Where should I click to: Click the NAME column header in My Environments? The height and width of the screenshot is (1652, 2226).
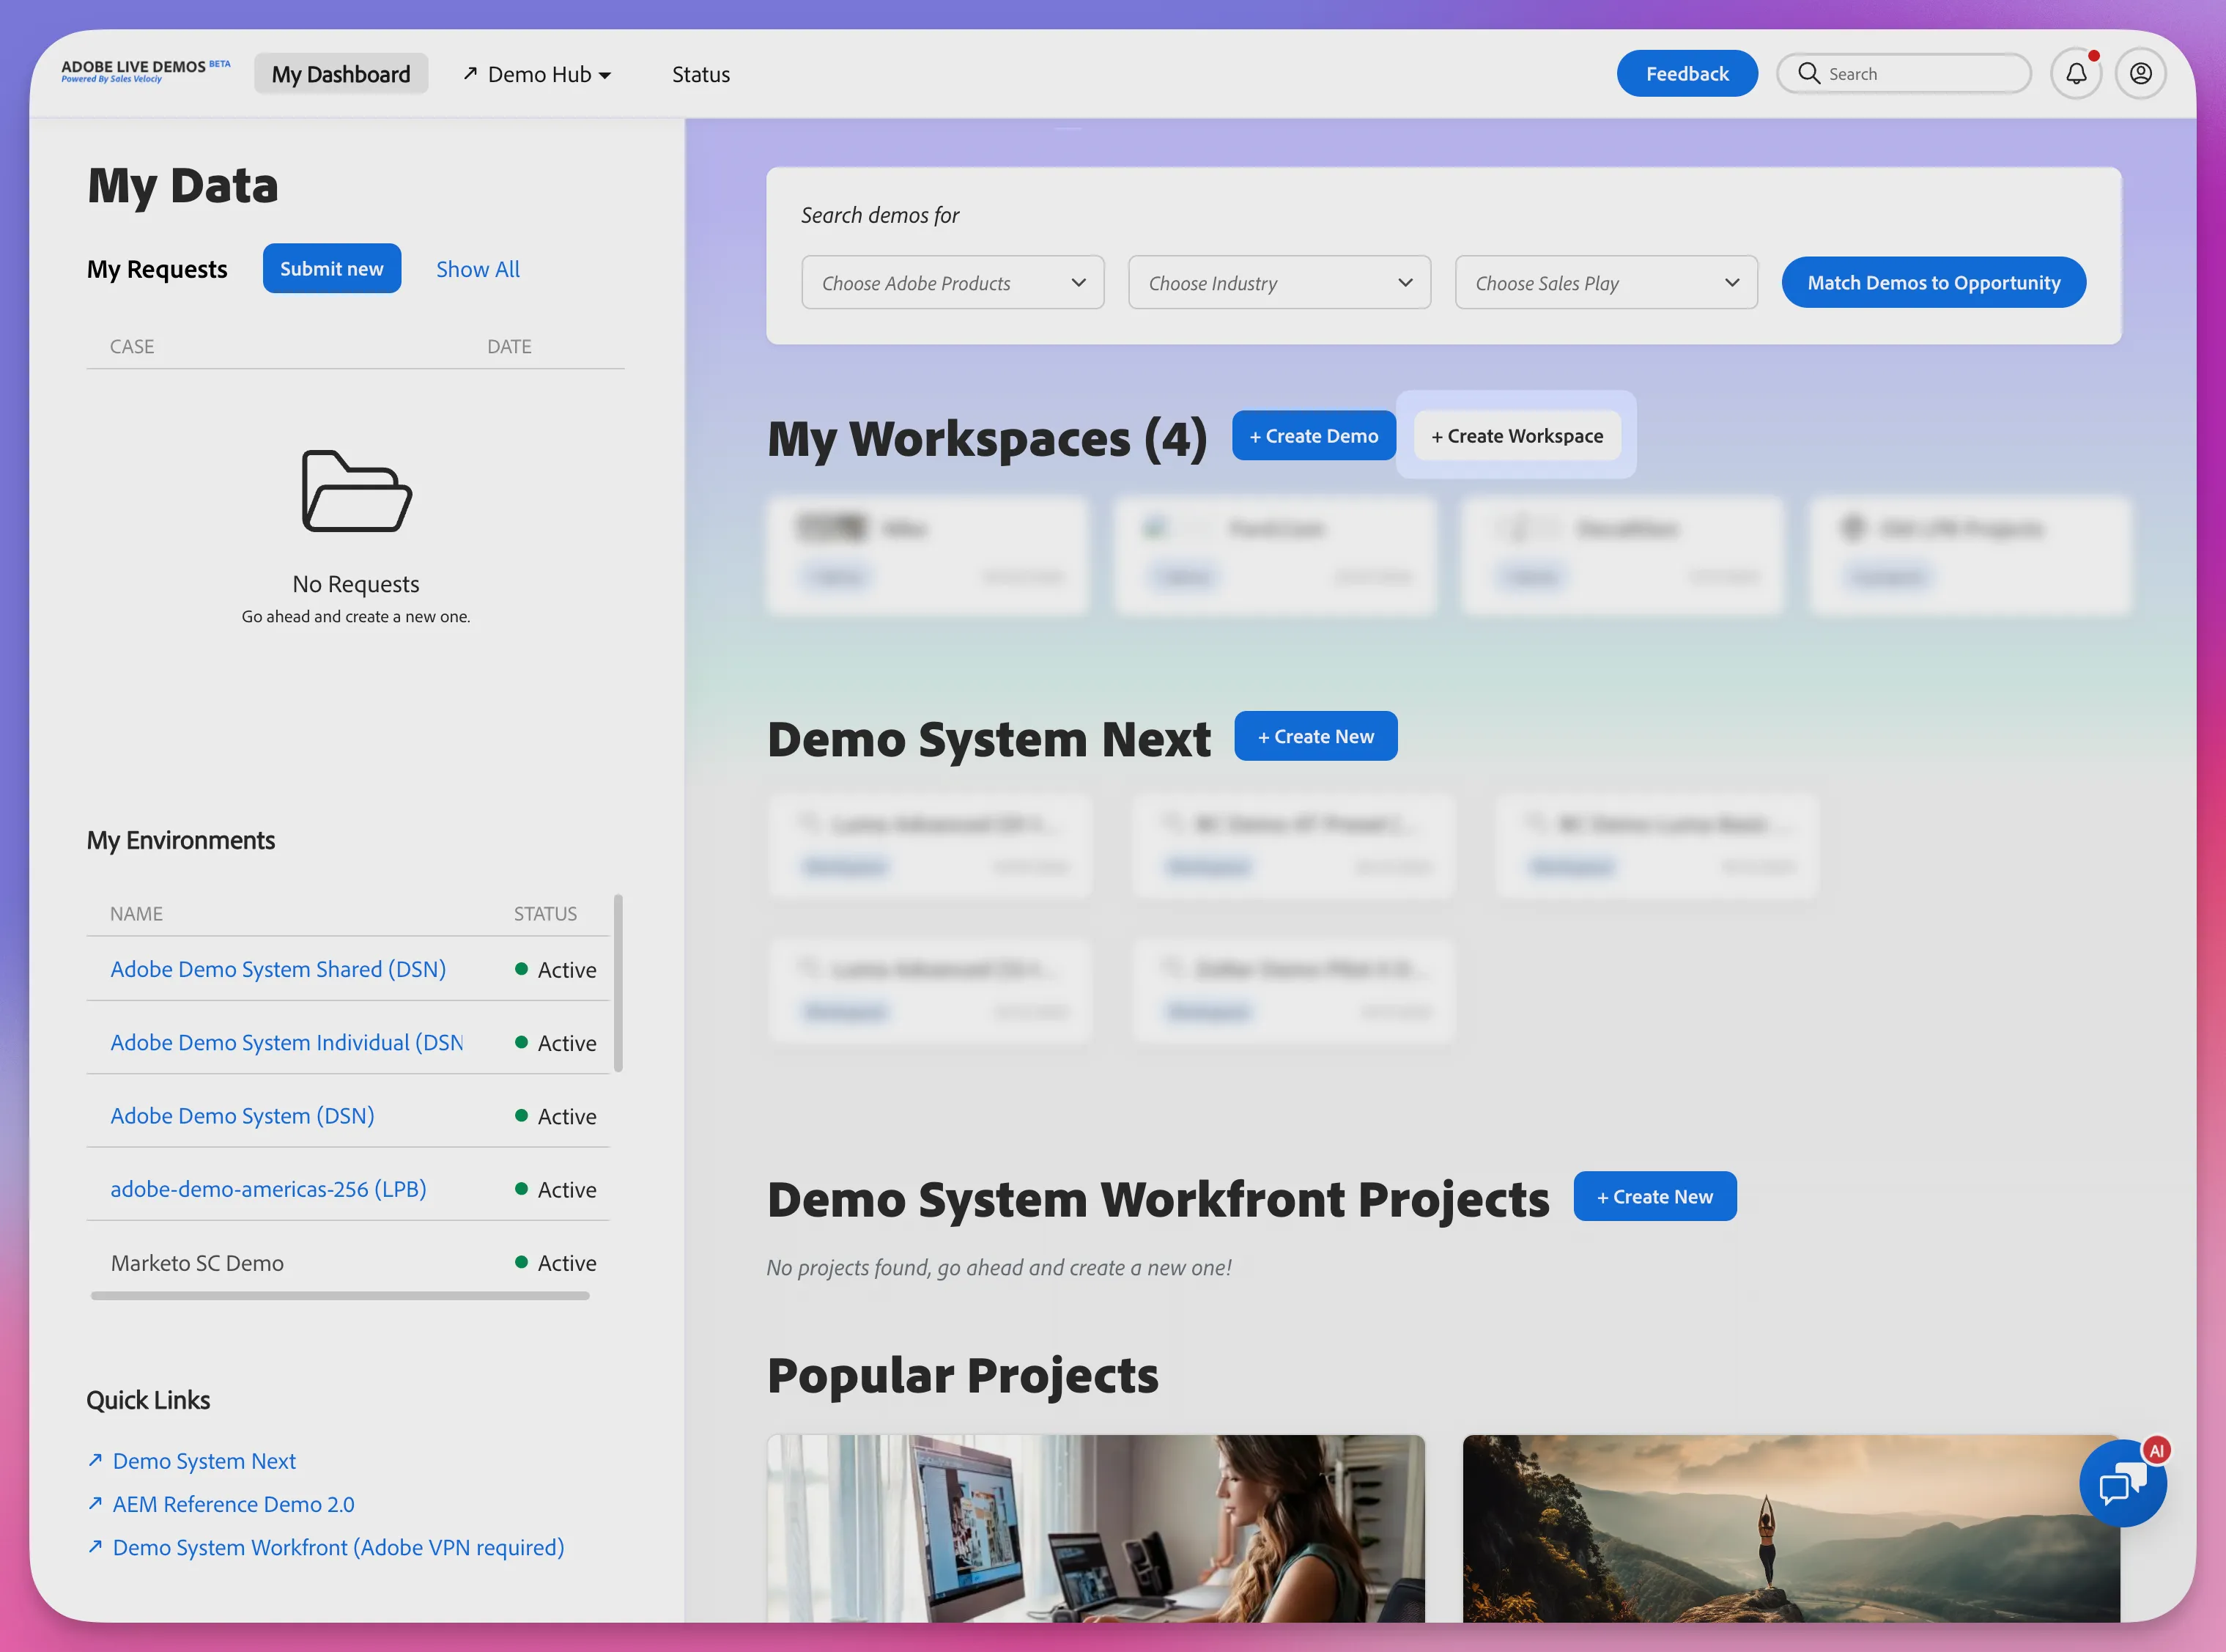pos(136,913)
